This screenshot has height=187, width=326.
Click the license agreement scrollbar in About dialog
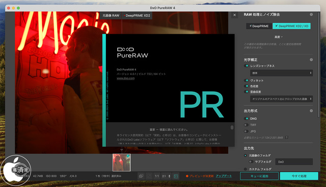click(x=232, y=127)
